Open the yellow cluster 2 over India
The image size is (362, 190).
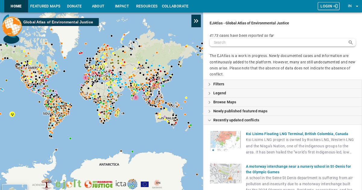[134, 84]
